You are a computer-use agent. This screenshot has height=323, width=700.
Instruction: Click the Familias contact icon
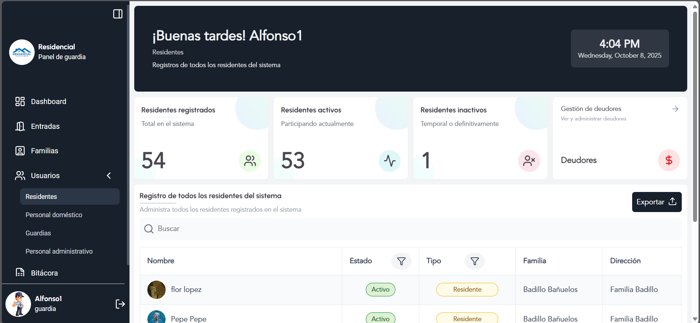tap(20, 151)
